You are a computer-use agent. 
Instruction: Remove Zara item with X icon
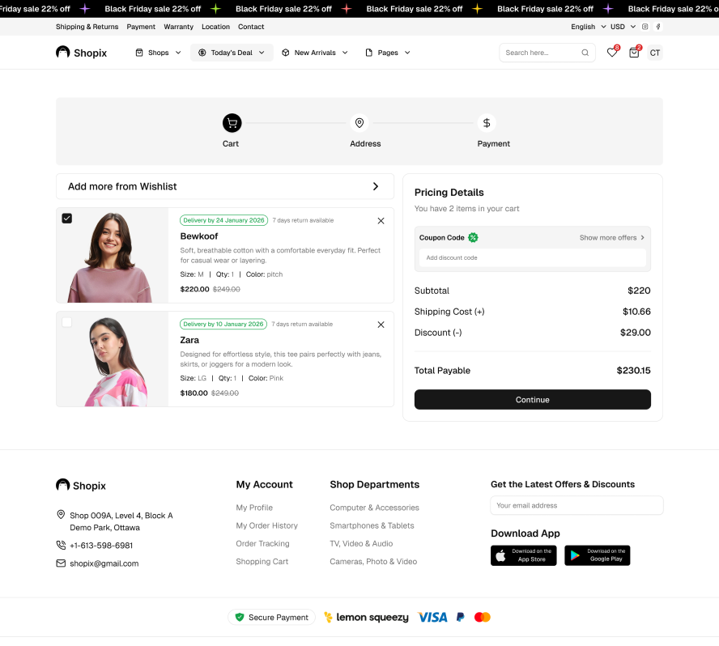(381, 325)
